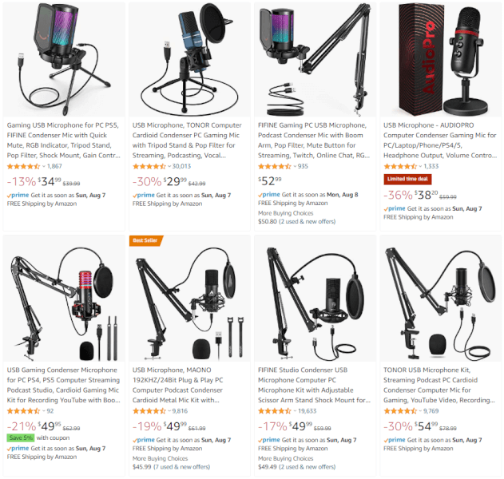Image resolution: width=504 pixels, height=479 pixels.
Task: Click the blue TONOR microphone product photo
Action: 189,59
